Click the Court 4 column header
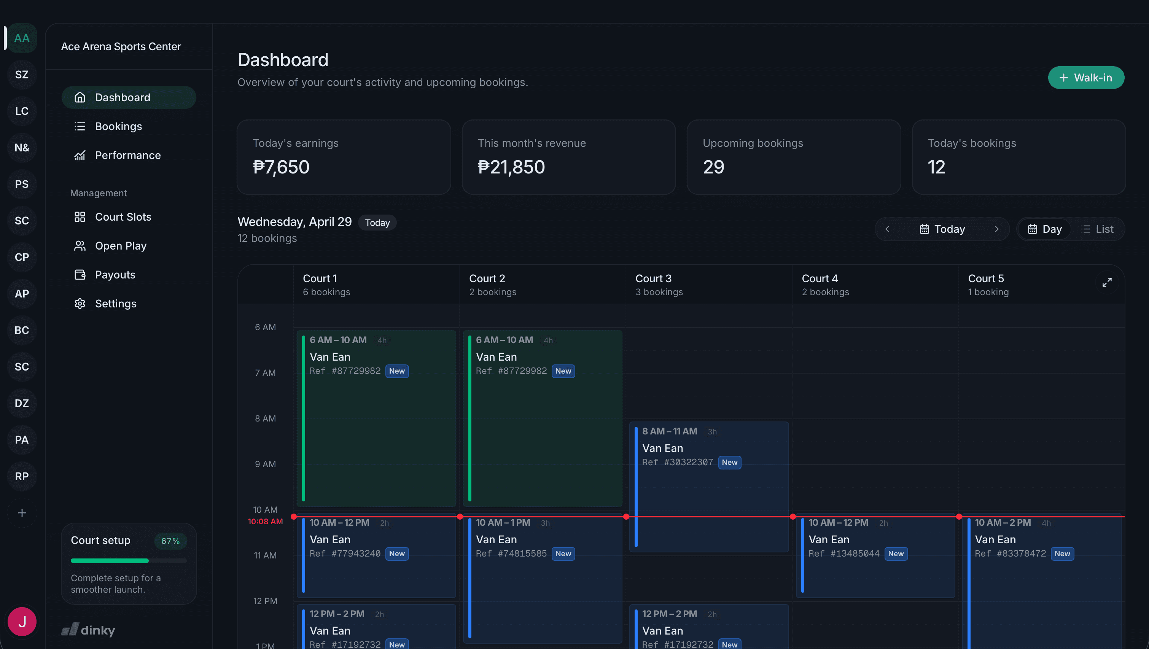The height and width of the screenshot is (649, 1149). pyautogui.click(x=875, y=285)
